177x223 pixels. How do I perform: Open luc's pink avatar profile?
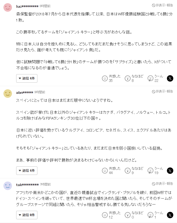click(x=8, y=7)
